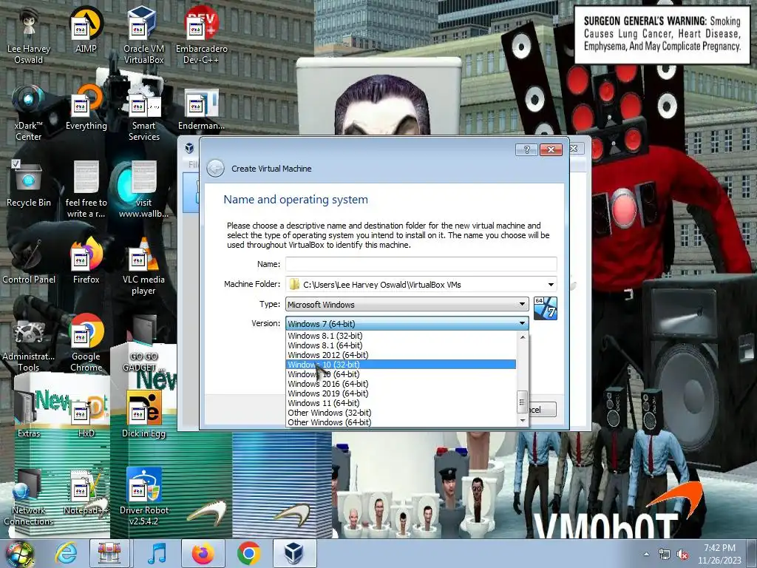The width and height of the screenshot is (757, 568).
Task: Open the Firefox taskbar icon
Action: [203, 553]
